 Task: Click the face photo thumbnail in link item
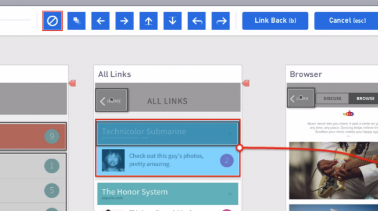[113, 160]
